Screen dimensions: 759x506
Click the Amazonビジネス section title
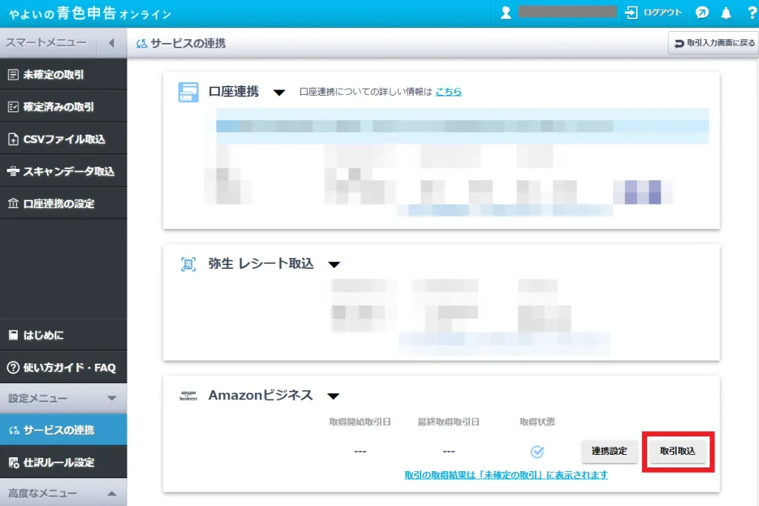tap(260, 395)
